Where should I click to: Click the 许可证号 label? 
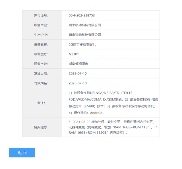(x=41, y=15)
